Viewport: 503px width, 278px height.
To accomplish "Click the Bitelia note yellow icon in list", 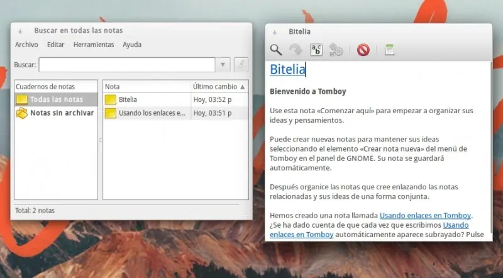I will 111,100.
